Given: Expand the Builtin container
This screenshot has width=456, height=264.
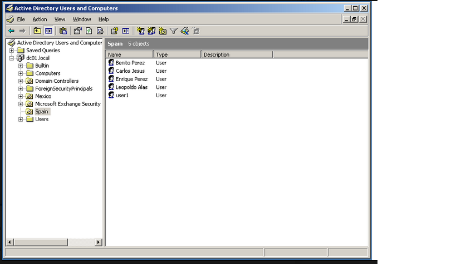Looking at the screenshot, I should (21, 66).
